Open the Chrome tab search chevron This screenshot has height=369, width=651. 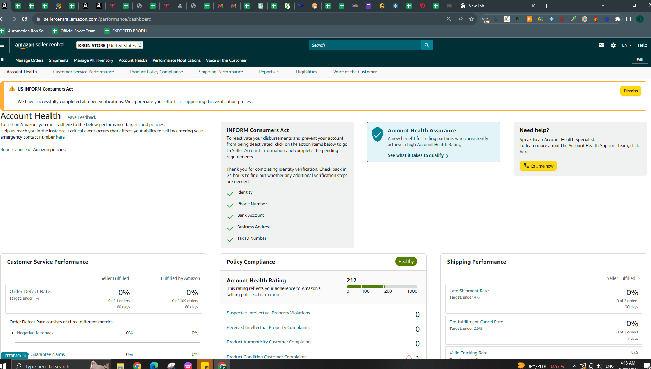coord(603,5)
